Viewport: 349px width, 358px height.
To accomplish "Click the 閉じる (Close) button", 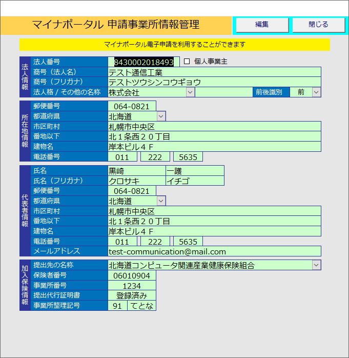I will point(319,25).
